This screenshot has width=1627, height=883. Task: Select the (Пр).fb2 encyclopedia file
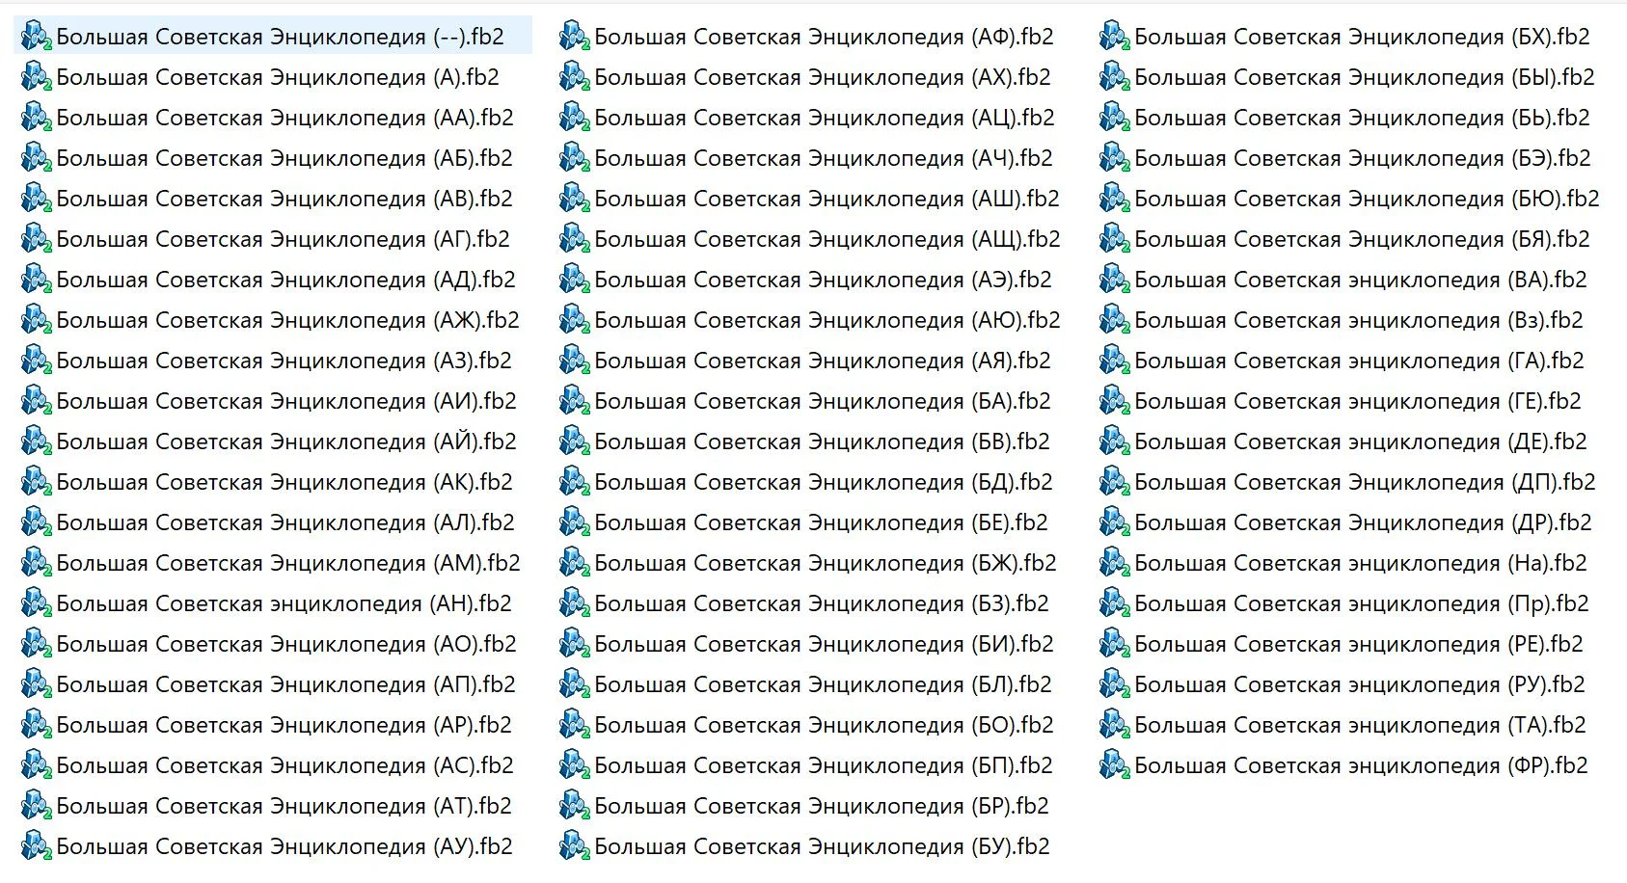tap(1361, 603)
